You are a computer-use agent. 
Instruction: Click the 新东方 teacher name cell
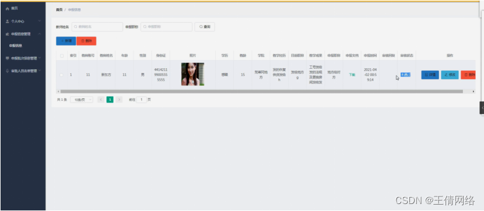(106, 75)
